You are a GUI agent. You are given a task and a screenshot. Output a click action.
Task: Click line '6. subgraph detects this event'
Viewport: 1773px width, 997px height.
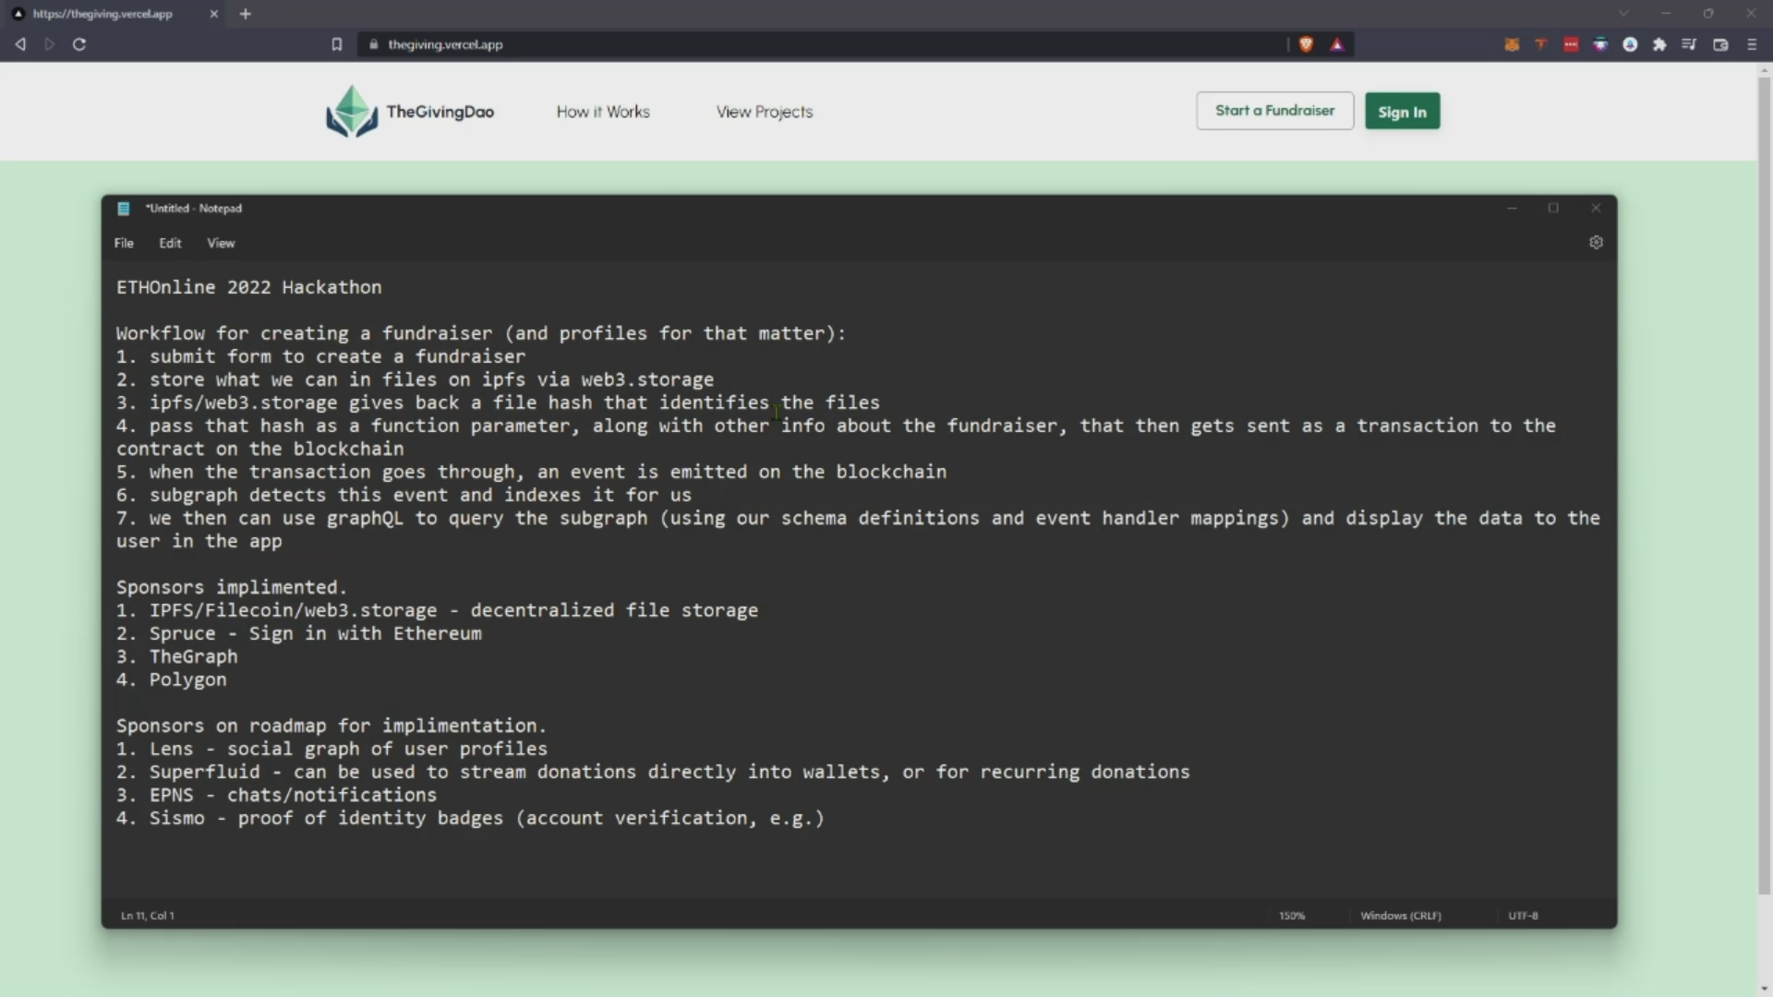pos(404,495)
